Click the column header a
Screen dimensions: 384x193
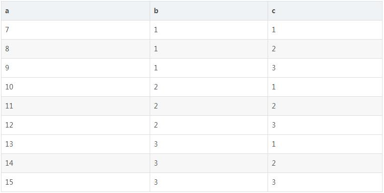(75, 11)
